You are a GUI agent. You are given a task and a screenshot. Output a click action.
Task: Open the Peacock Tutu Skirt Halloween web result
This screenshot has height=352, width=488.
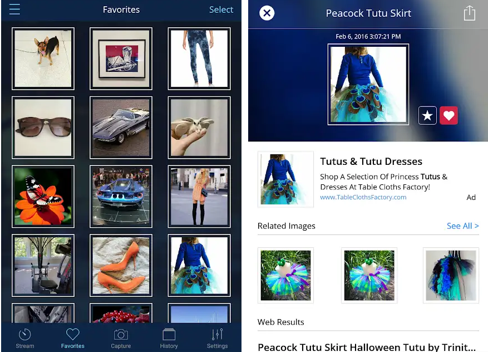coord(367,346)
